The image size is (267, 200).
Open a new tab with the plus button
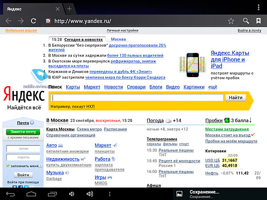(x=69, y=9)
